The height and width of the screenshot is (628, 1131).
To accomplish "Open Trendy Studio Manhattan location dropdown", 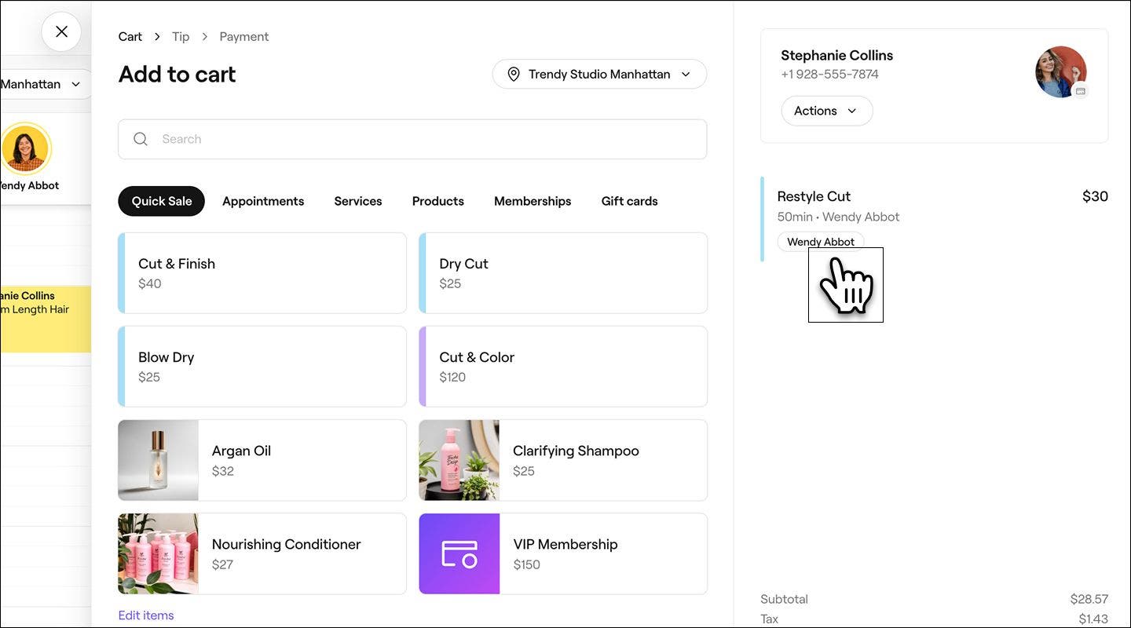I will (x=599, y=75).
